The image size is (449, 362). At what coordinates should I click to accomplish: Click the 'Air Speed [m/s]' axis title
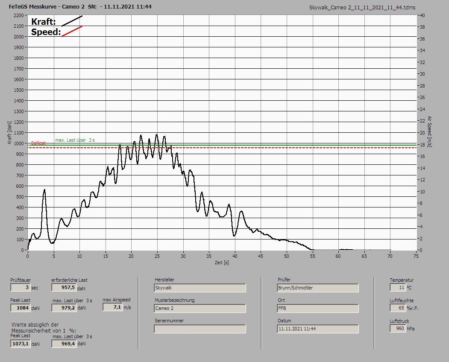[429, 131]
